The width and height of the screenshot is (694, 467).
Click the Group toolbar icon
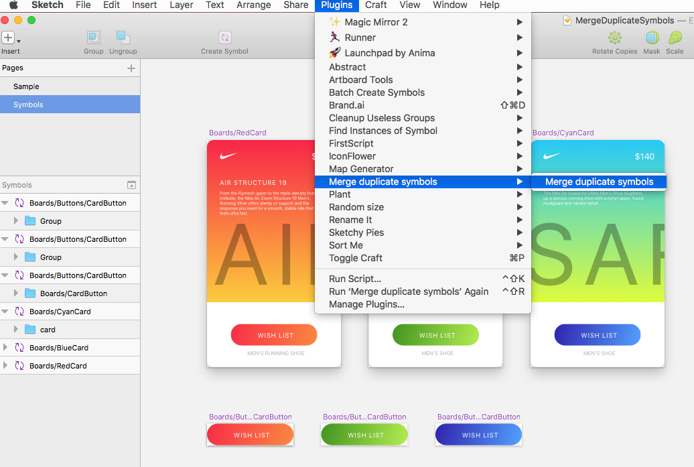coord(93,39)
